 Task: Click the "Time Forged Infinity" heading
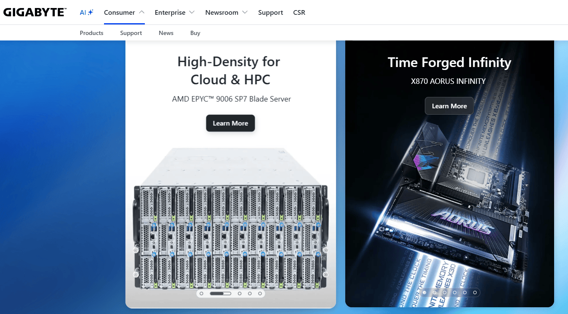click(x=449, y=62)
